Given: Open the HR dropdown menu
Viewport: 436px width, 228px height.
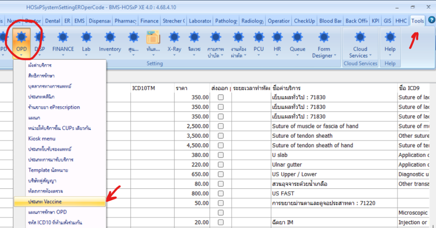Looking at the screenshot, I should click(x=277, y=55).
